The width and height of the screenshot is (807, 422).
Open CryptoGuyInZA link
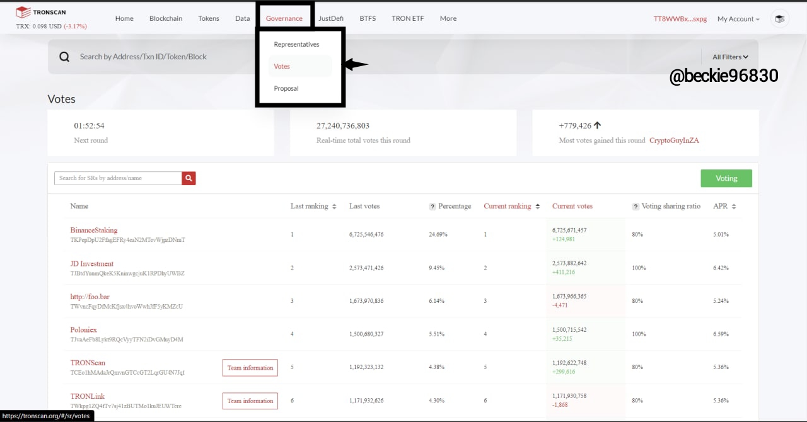[674, 140]
